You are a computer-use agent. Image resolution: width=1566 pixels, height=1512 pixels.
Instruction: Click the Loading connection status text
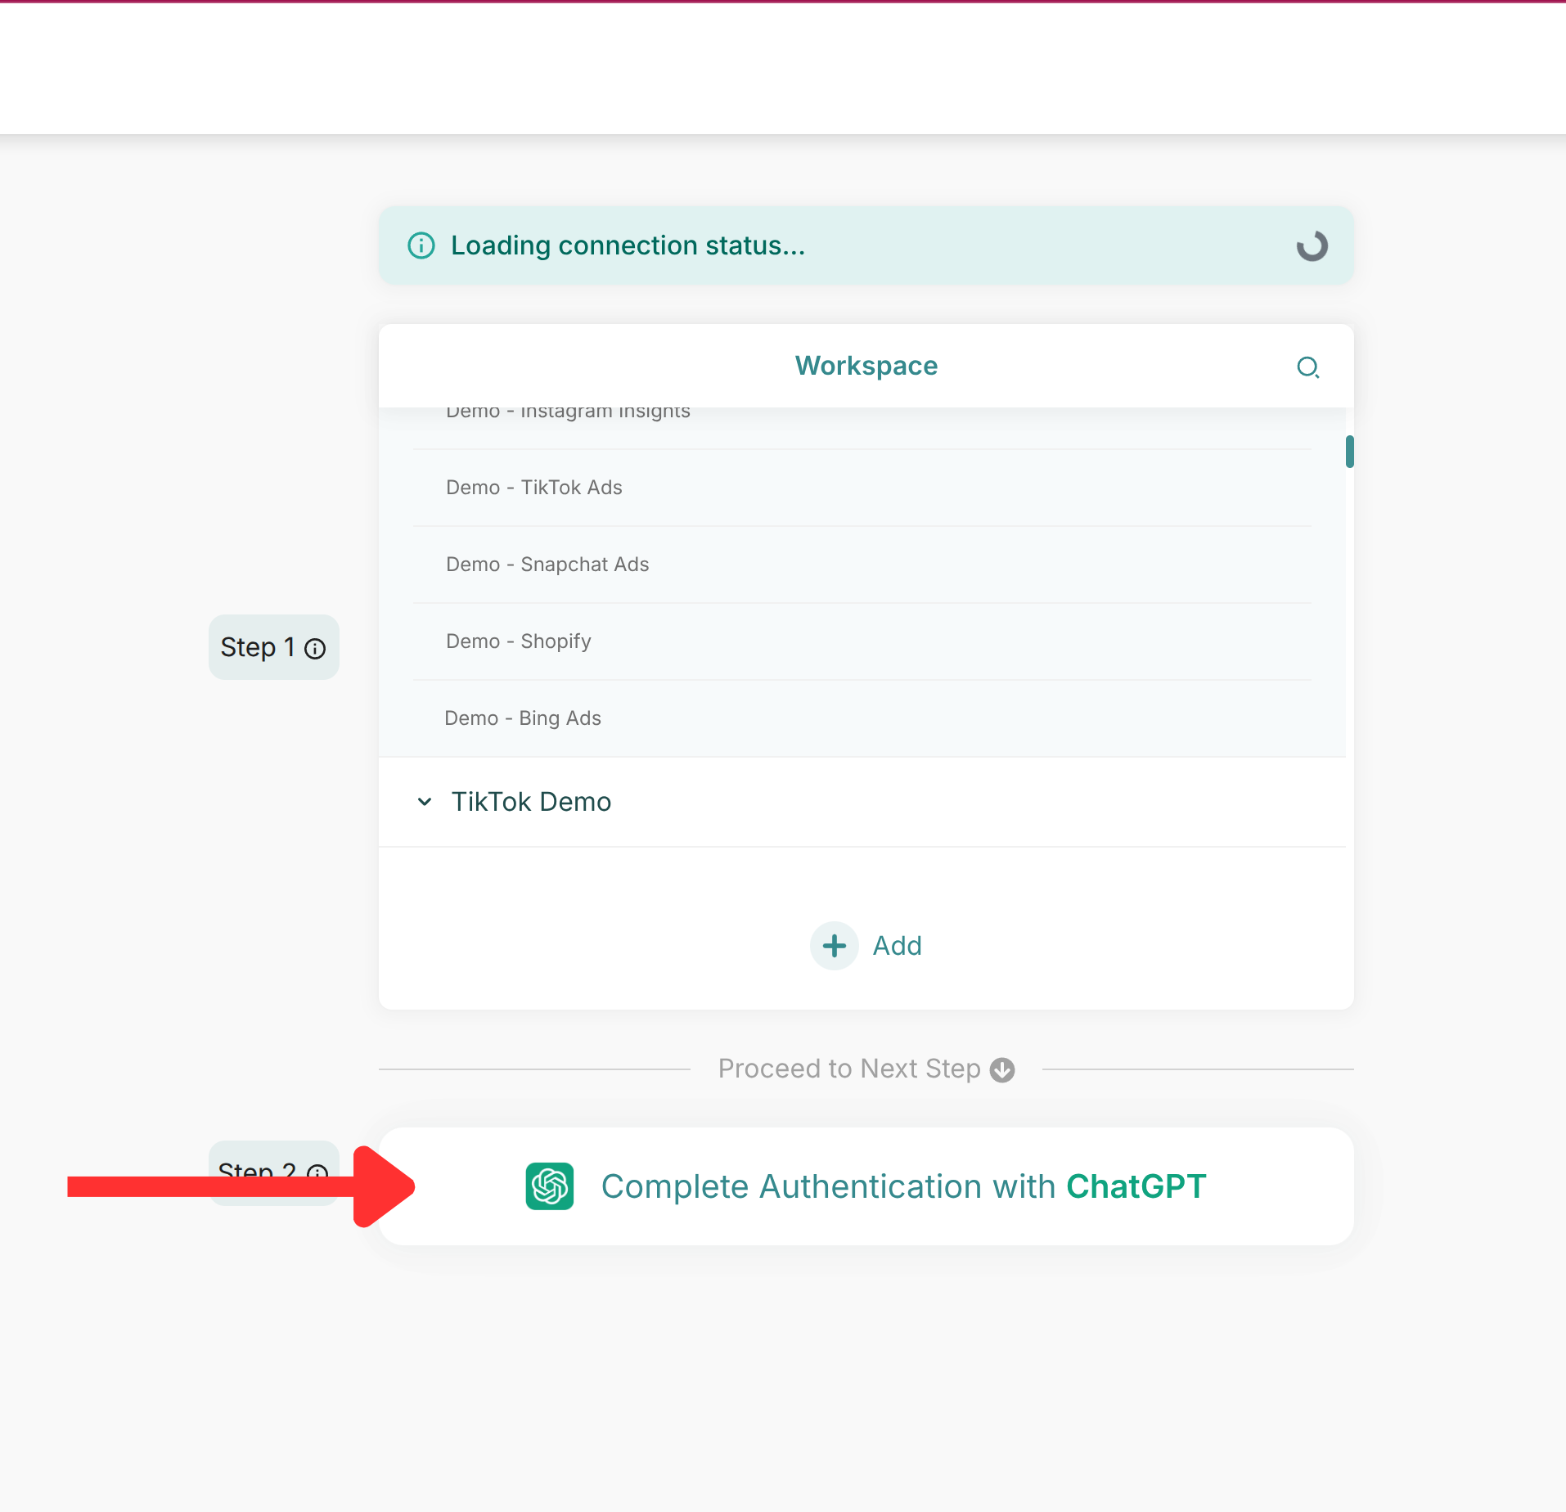coord(628,245)
